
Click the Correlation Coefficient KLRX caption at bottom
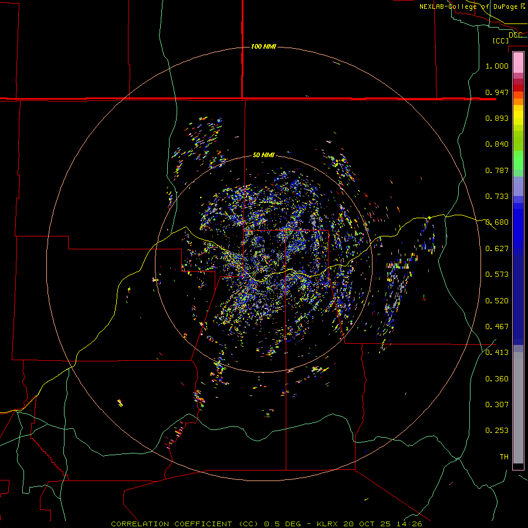pos(266,524)
